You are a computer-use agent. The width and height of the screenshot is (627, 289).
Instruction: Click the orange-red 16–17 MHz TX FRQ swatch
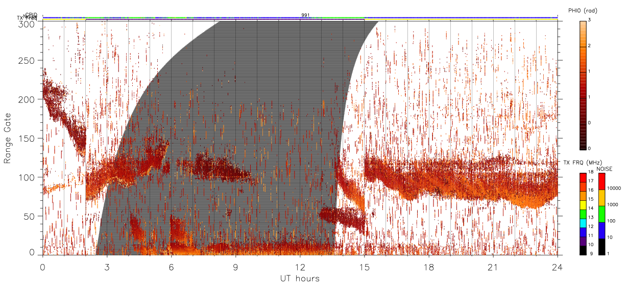point(583,187)
